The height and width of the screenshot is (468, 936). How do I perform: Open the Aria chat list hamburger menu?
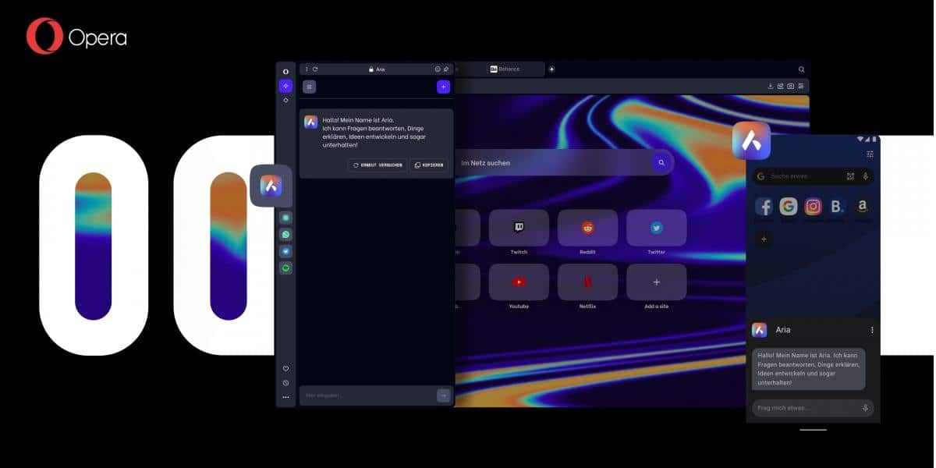point(310,87)
